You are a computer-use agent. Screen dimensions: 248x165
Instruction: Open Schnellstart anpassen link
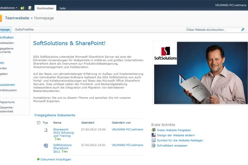pyautogui.click(x=172, y=146)
